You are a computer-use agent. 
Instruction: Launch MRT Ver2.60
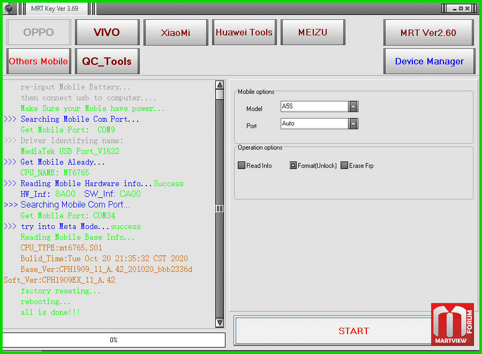coord(428,32)
